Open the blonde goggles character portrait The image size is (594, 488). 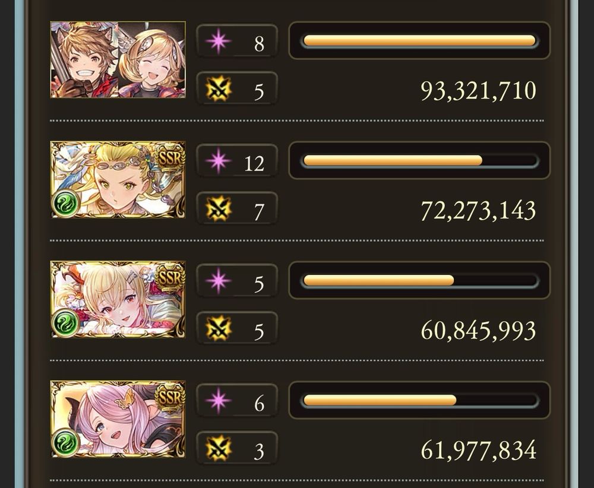(118, 179)
